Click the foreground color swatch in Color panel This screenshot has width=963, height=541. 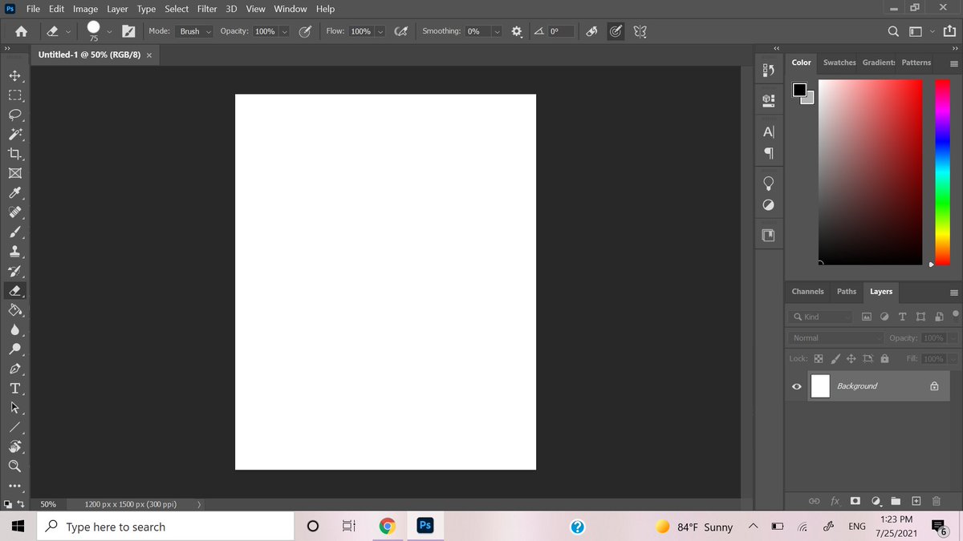(x=800, y=90)
